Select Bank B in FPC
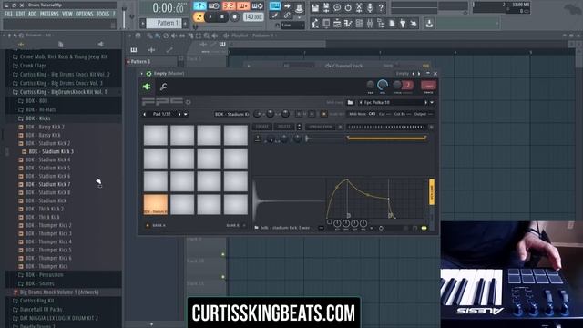 236,225
